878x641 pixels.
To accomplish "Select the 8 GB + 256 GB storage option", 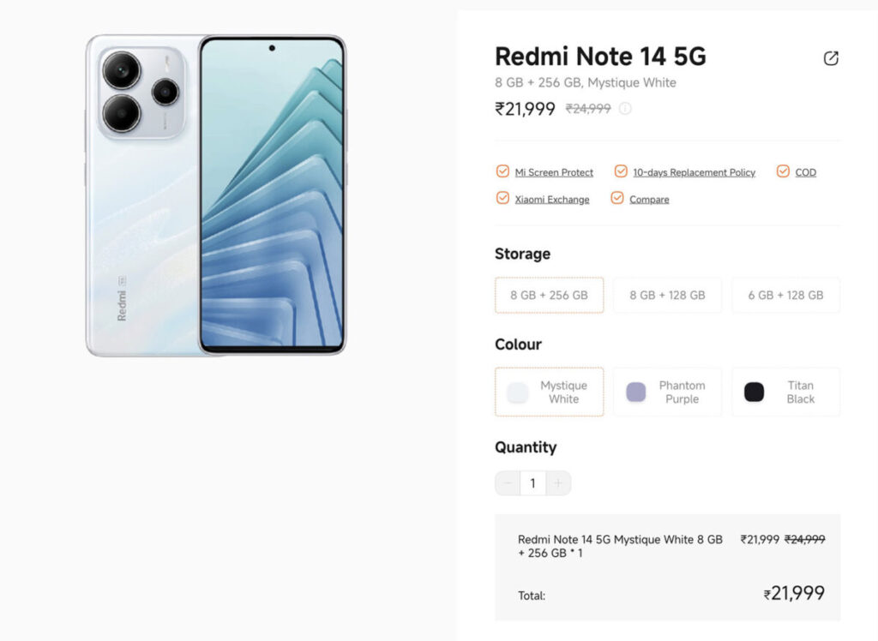I will click(549, 295).
